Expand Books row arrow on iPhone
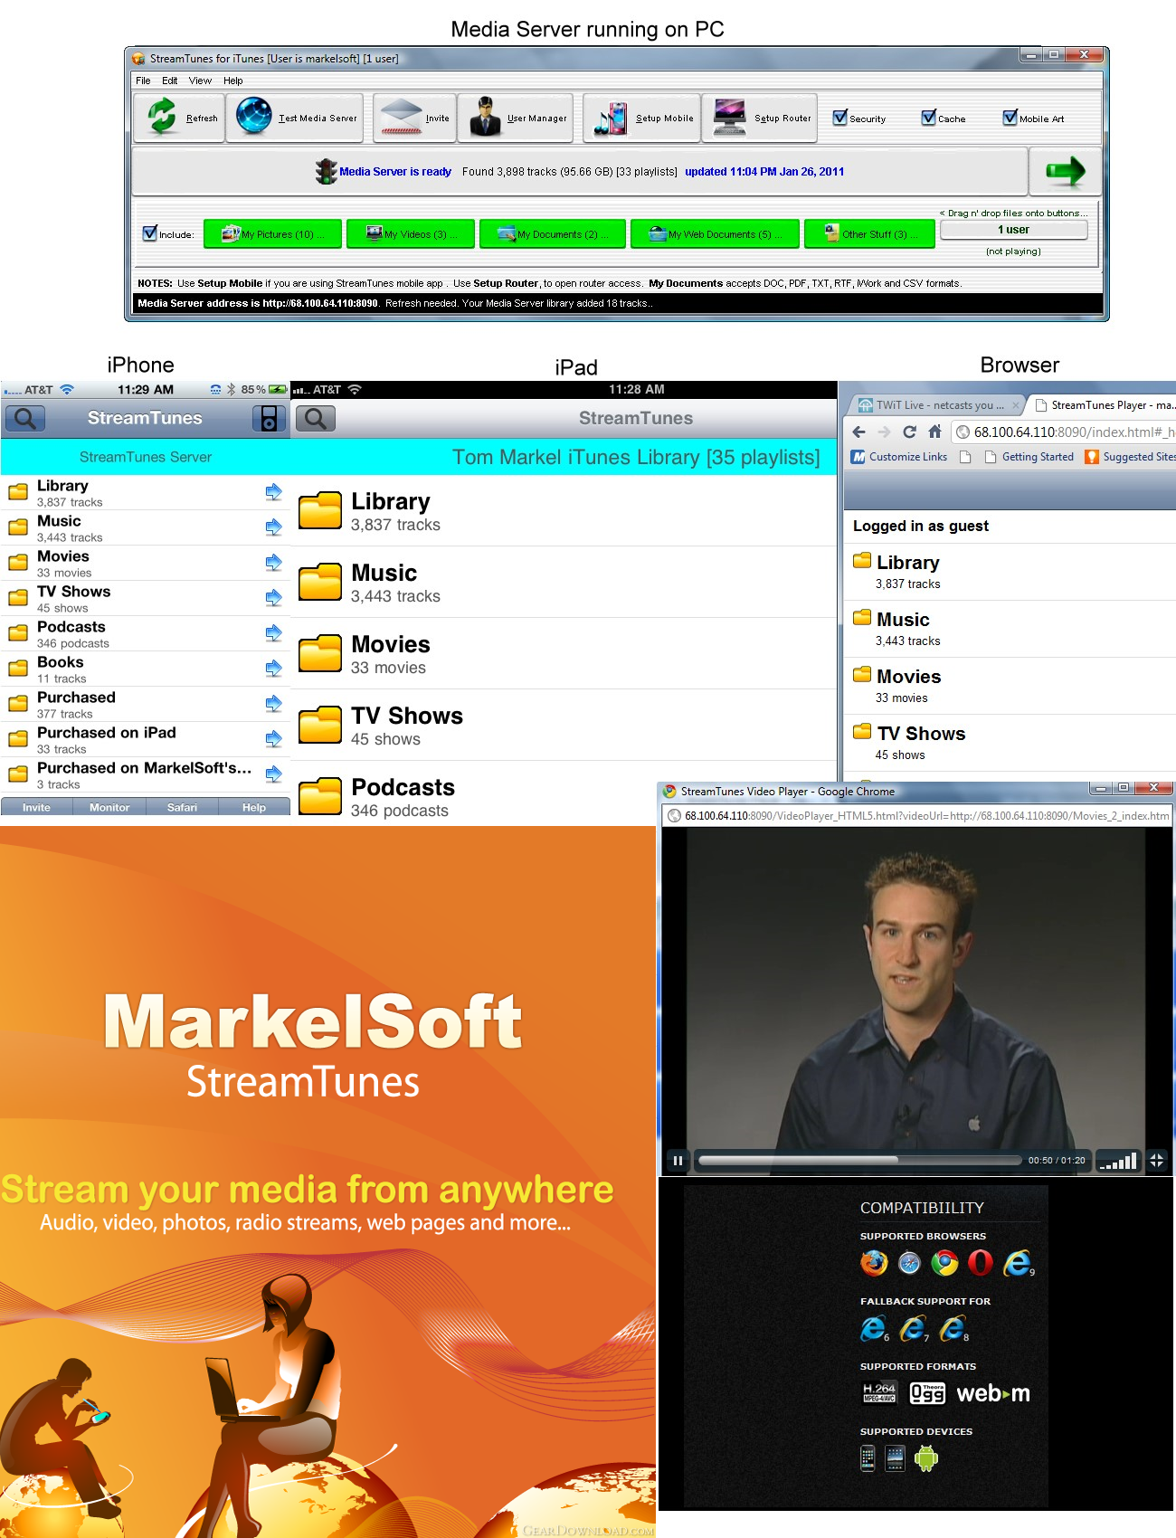 [273, 668]
